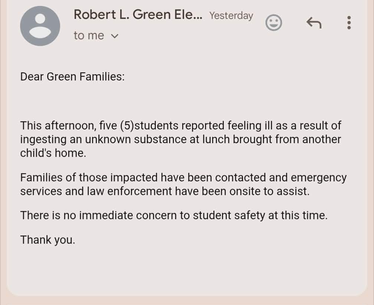Click the "to me" recipient label
This screenshot has width=374, height=305.
click(x=89, y=36)
